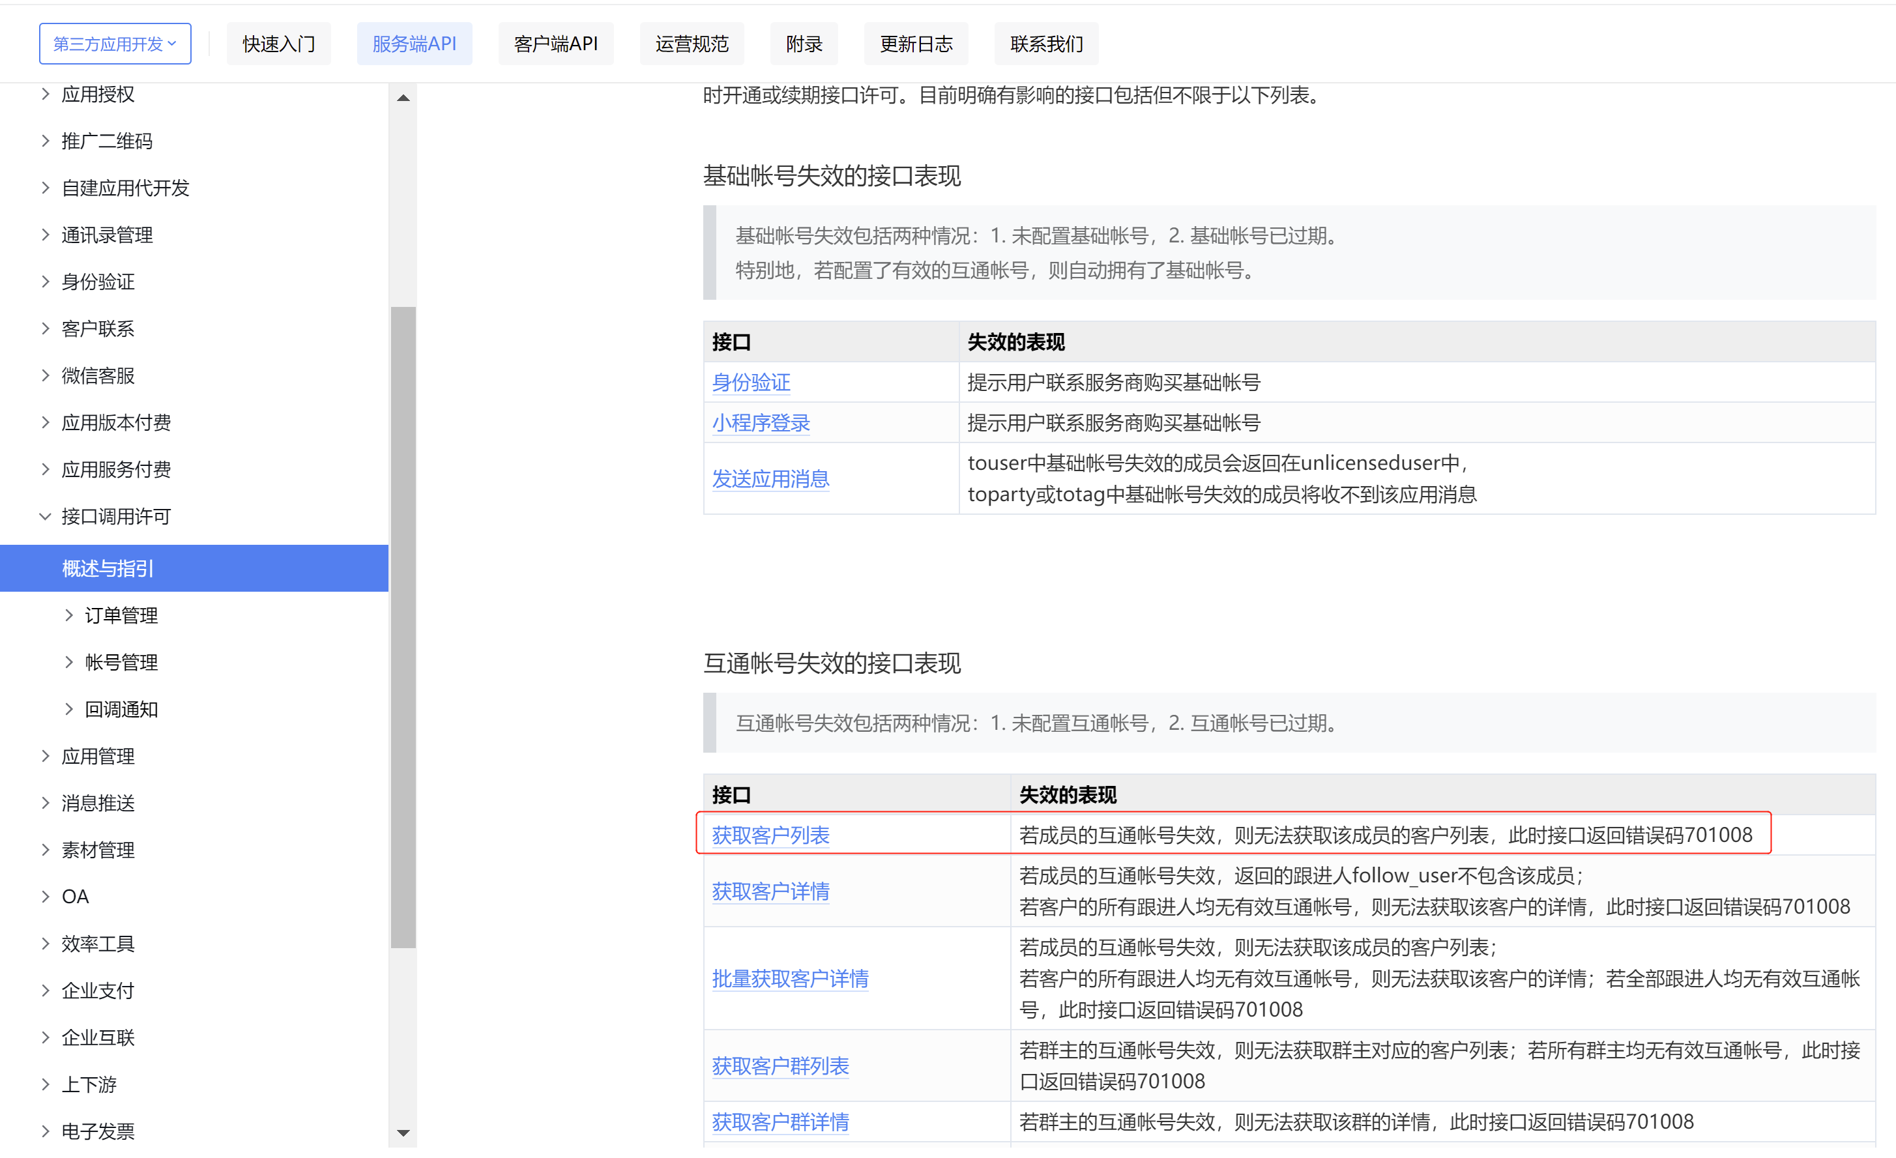Image resolution: width=1896 pixels, height=1158 pixels.
Task: Expand the 应用授权 sidebar section
Action: (x=99, y=93)
